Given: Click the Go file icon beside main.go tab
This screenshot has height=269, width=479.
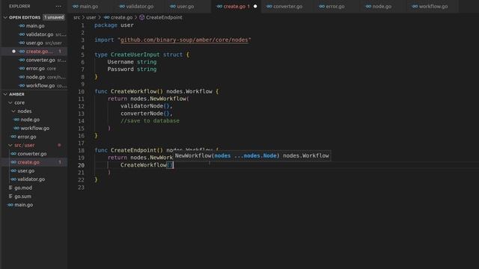Looking at the screenshot, I should click(76, 7).
